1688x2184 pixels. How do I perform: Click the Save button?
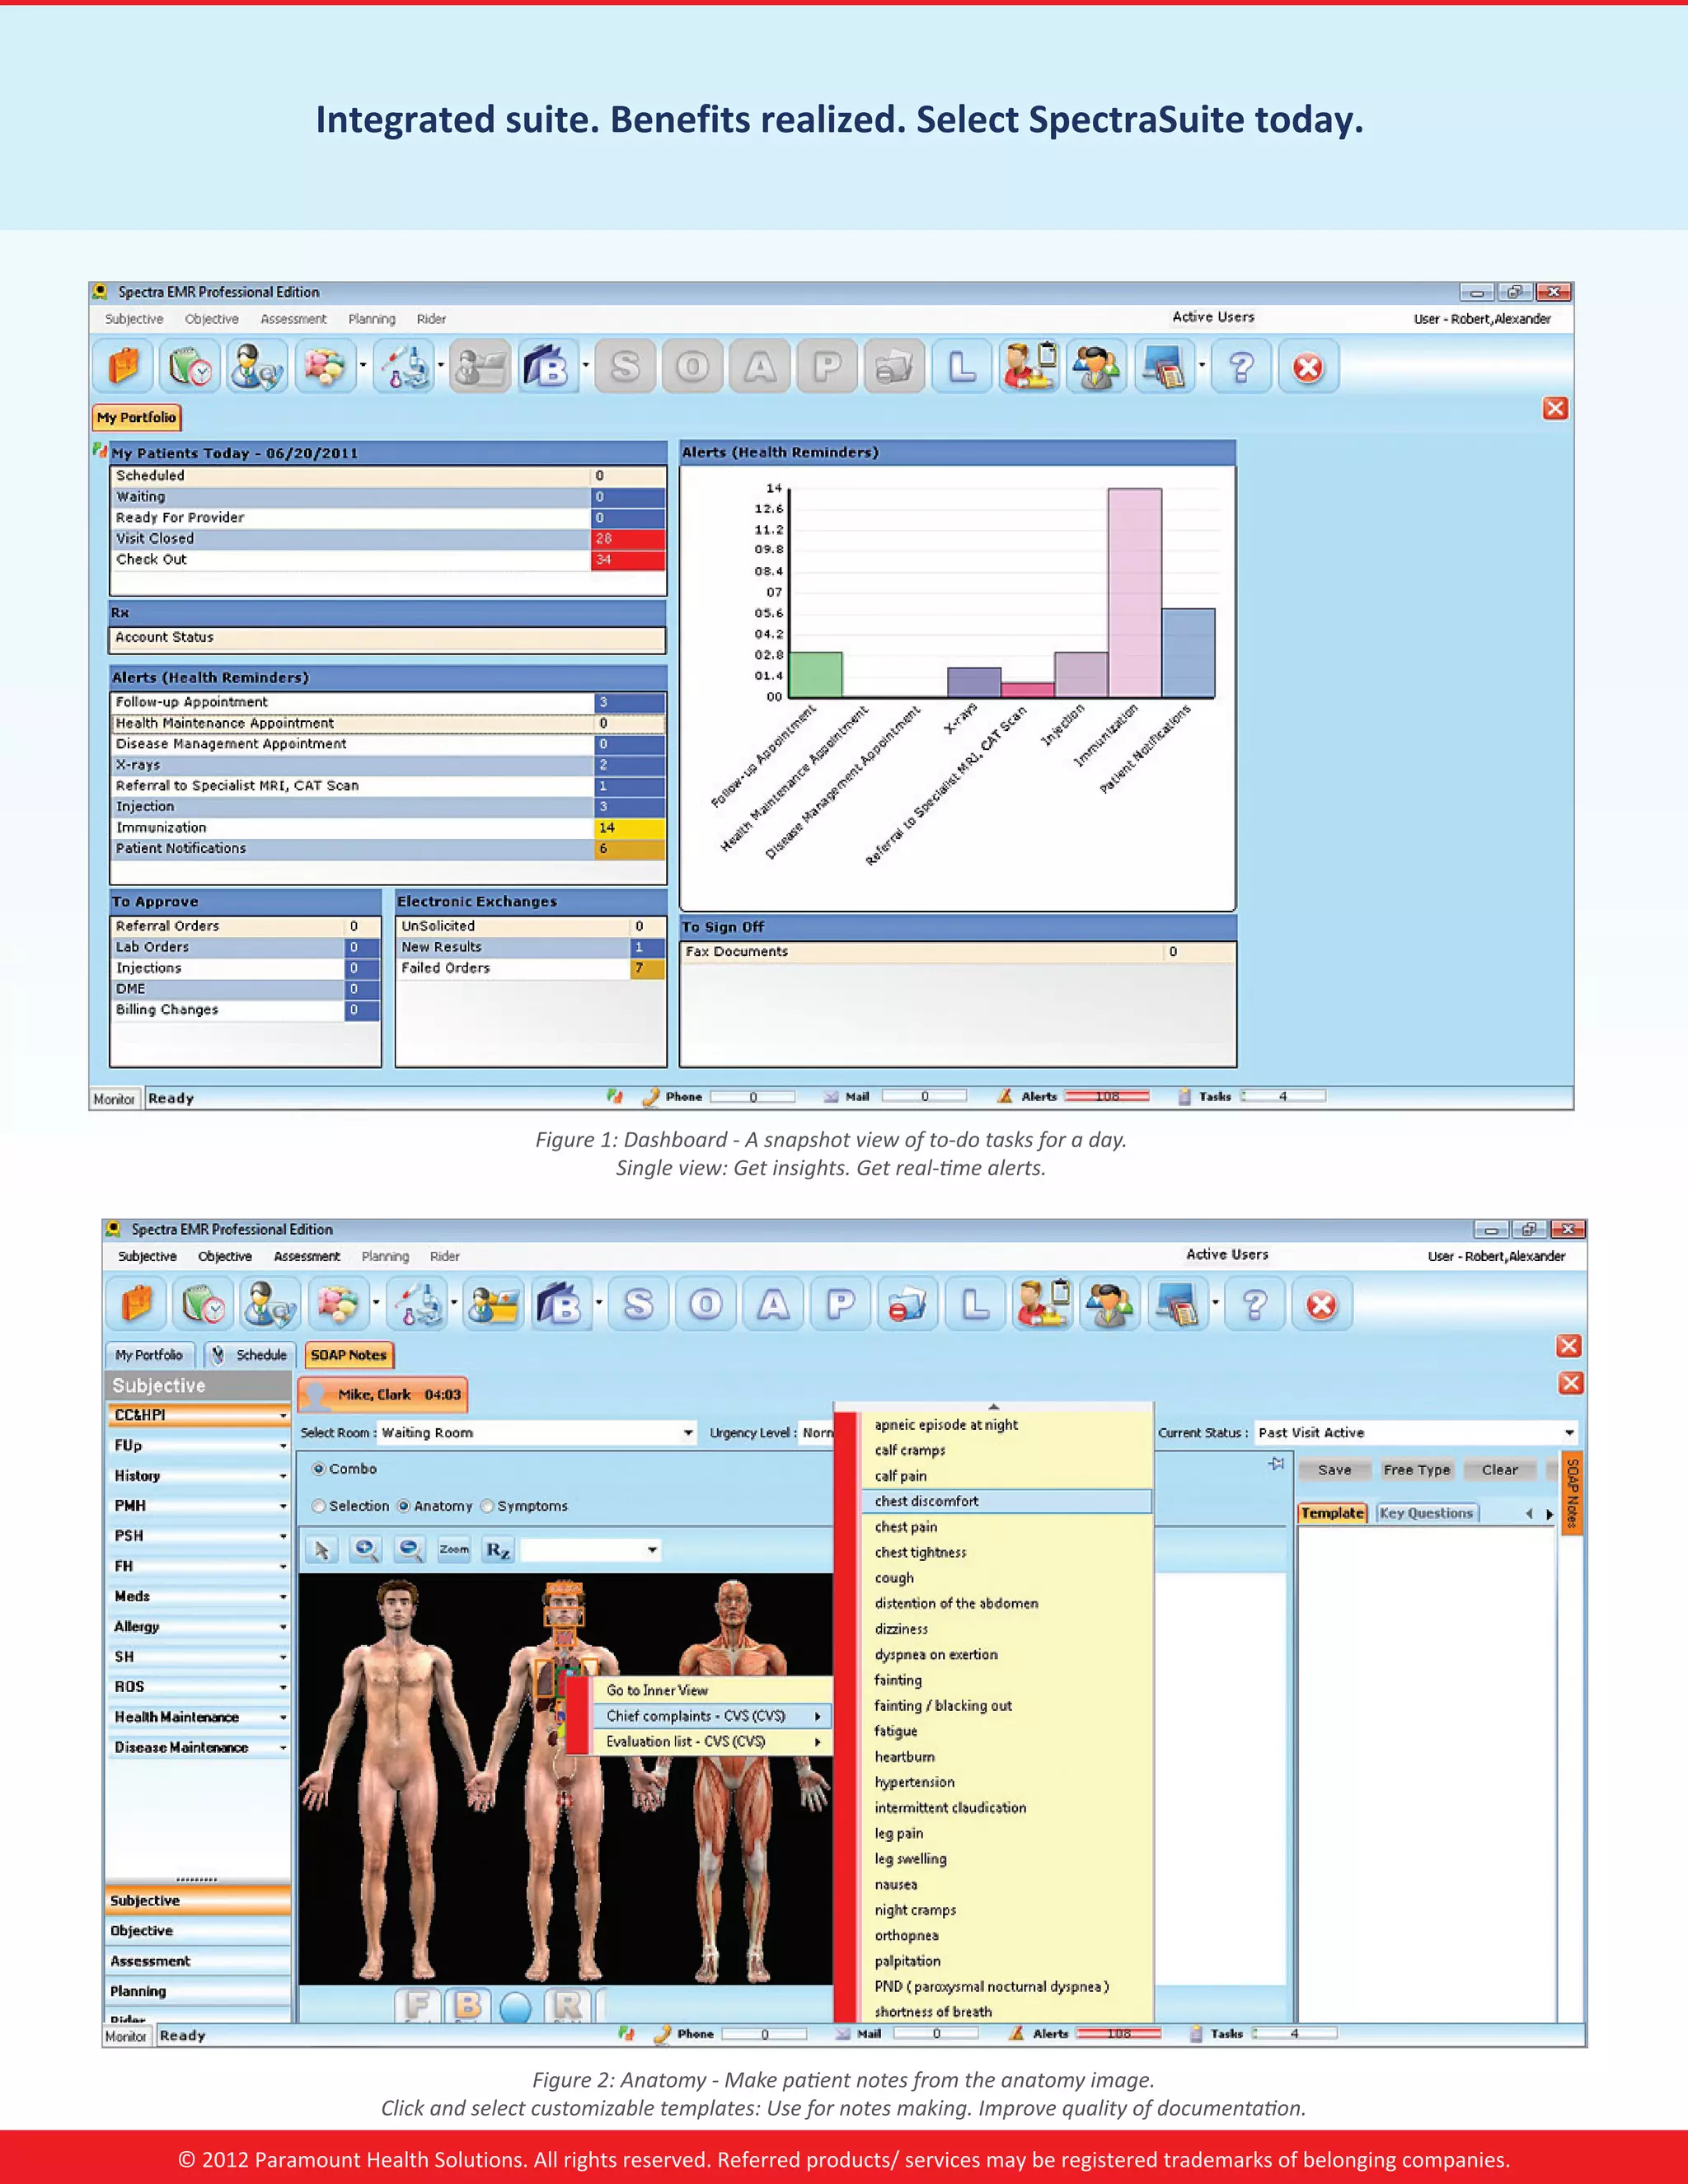1334,1470
